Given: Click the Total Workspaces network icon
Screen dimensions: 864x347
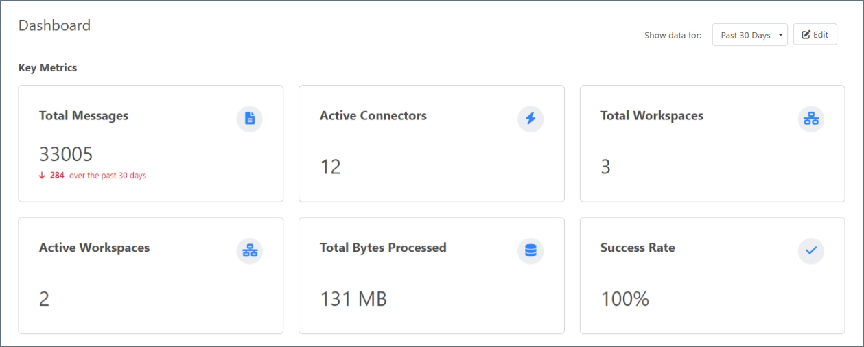Looking at the screenshot, I should tap(811, 119).
